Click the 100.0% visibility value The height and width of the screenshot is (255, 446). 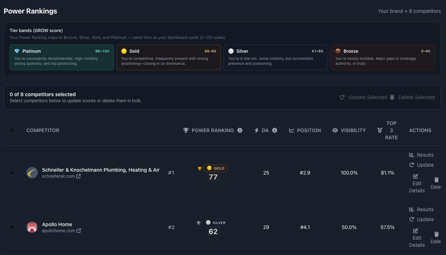(x=349, y=173)
